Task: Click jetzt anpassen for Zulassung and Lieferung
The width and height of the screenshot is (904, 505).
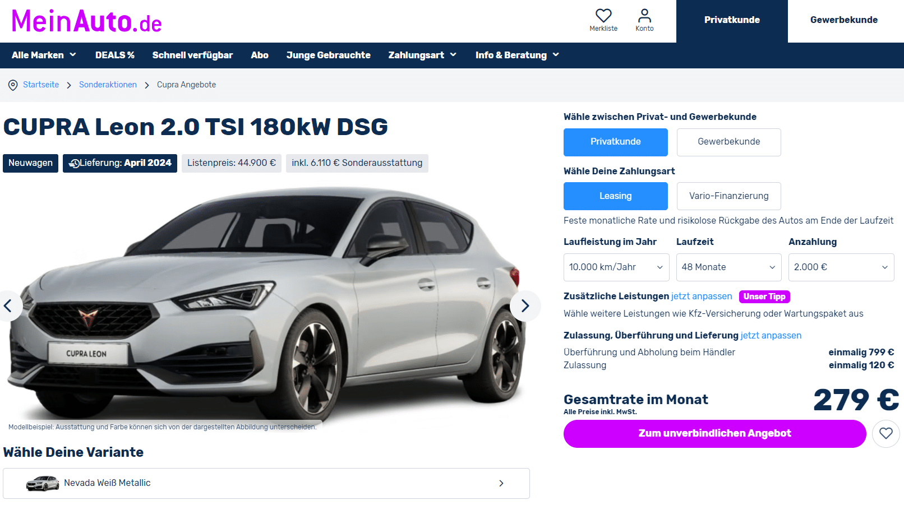Action: 771,335
